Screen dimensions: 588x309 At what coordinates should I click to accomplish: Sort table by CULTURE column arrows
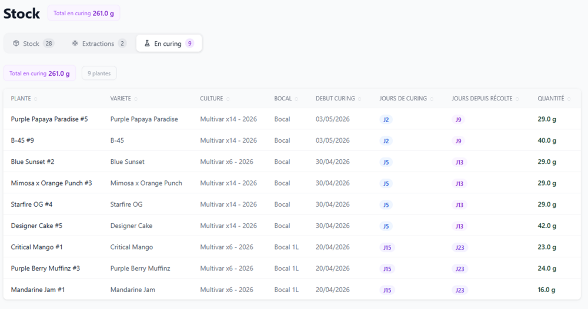pos(228,99)
